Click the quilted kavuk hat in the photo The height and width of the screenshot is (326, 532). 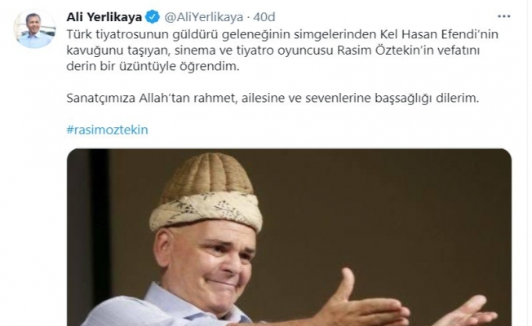pyautogui.click(x=206, y=192)
